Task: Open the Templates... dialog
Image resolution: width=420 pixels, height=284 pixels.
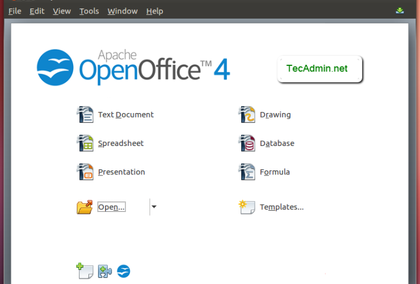Action: click(272, 207)
